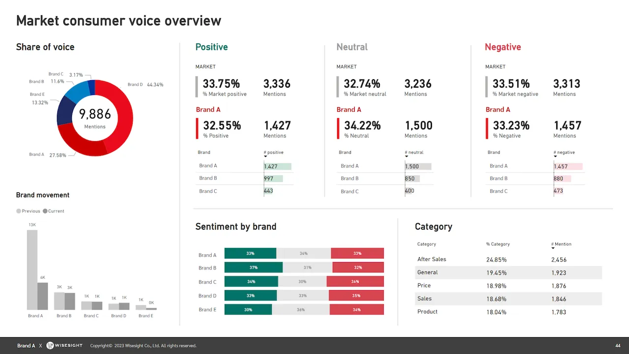Click the 473 negative value for Brand C

click(x=559, y=191)
